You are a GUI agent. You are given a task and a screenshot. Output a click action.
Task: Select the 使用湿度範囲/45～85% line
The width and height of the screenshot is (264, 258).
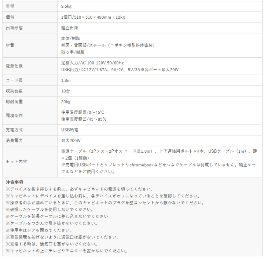(84, 119)
